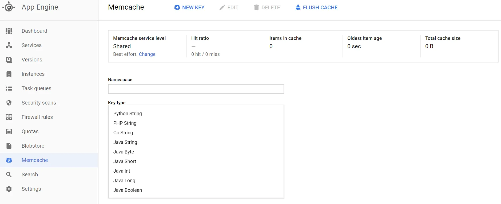The image size is (501, 204).
Task: Click the DELETE button label
Action: [271, 7]
